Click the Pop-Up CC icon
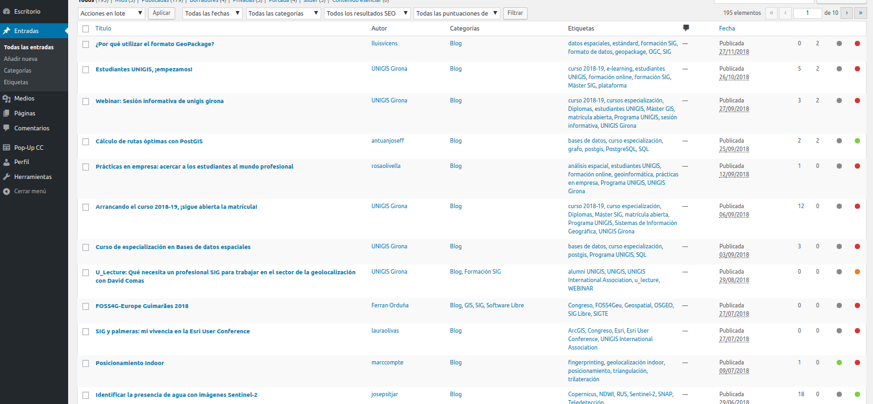The width and height of the screenshot is (873, 404). [6, 148]
